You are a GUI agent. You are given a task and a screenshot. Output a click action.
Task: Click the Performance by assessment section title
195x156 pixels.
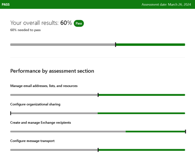coord(52,71)
